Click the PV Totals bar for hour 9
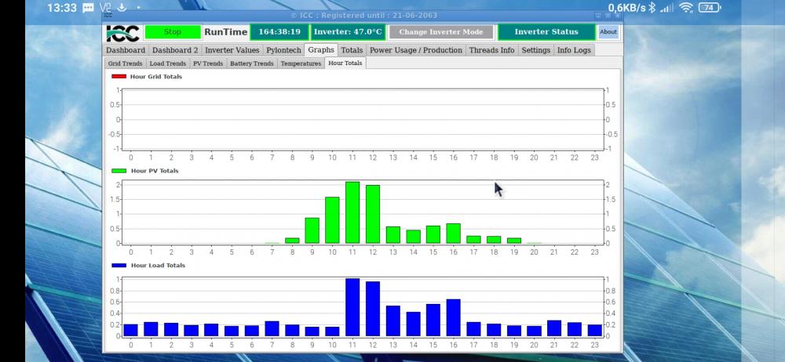This screenshot has width=785, height=362. (312, 230)
